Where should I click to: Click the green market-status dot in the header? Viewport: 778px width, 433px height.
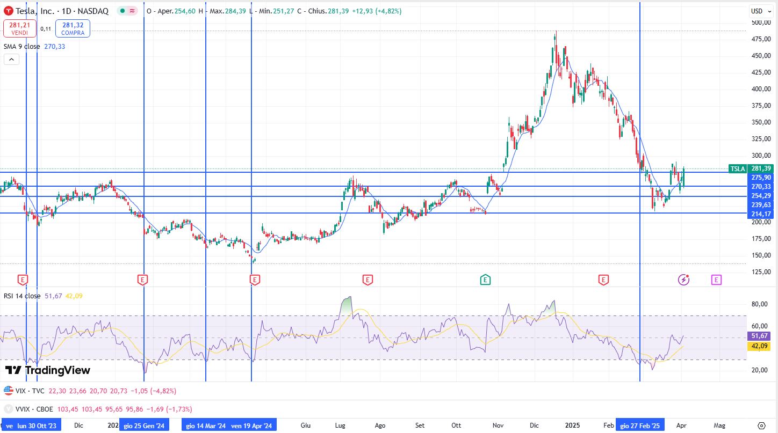tap(123, 11)
